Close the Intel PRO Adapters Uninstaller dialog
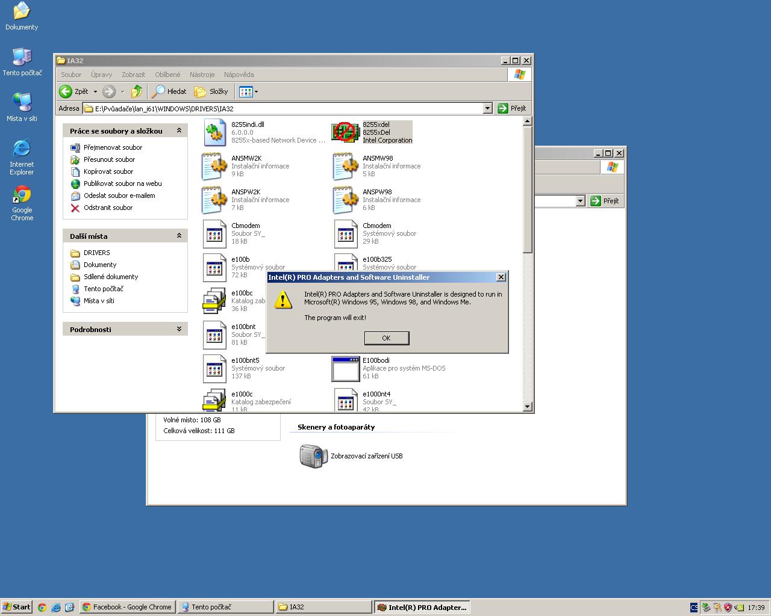 click(501, 277)
